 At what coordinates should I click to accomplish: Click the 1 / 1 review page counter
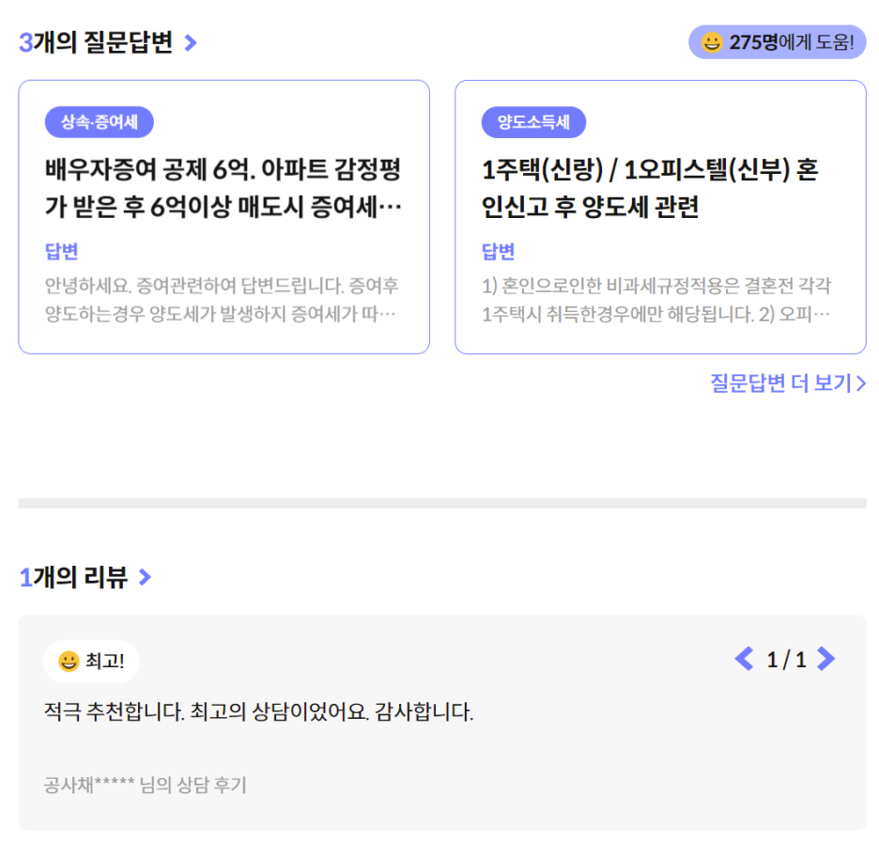786,660
